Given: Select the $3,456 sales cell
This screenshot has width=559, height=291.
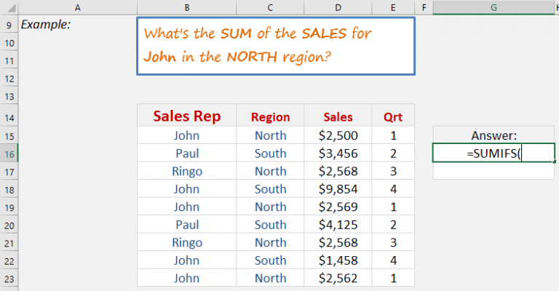Looking at the screenshot, I should point(338,153).
